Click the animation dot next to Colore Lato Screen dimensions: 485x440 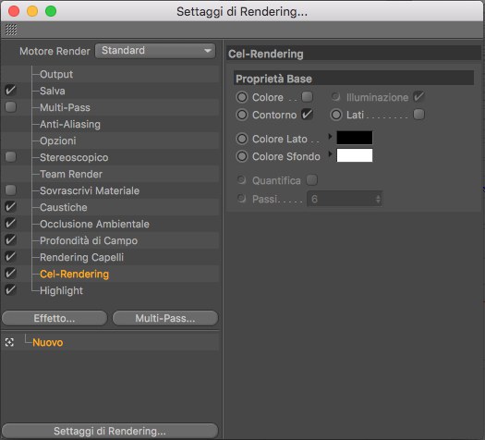(x=242, y=139)
